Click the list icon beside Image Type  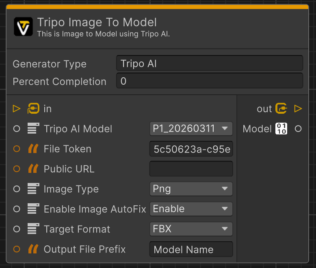pyautogui.click(x=33, y=189)
